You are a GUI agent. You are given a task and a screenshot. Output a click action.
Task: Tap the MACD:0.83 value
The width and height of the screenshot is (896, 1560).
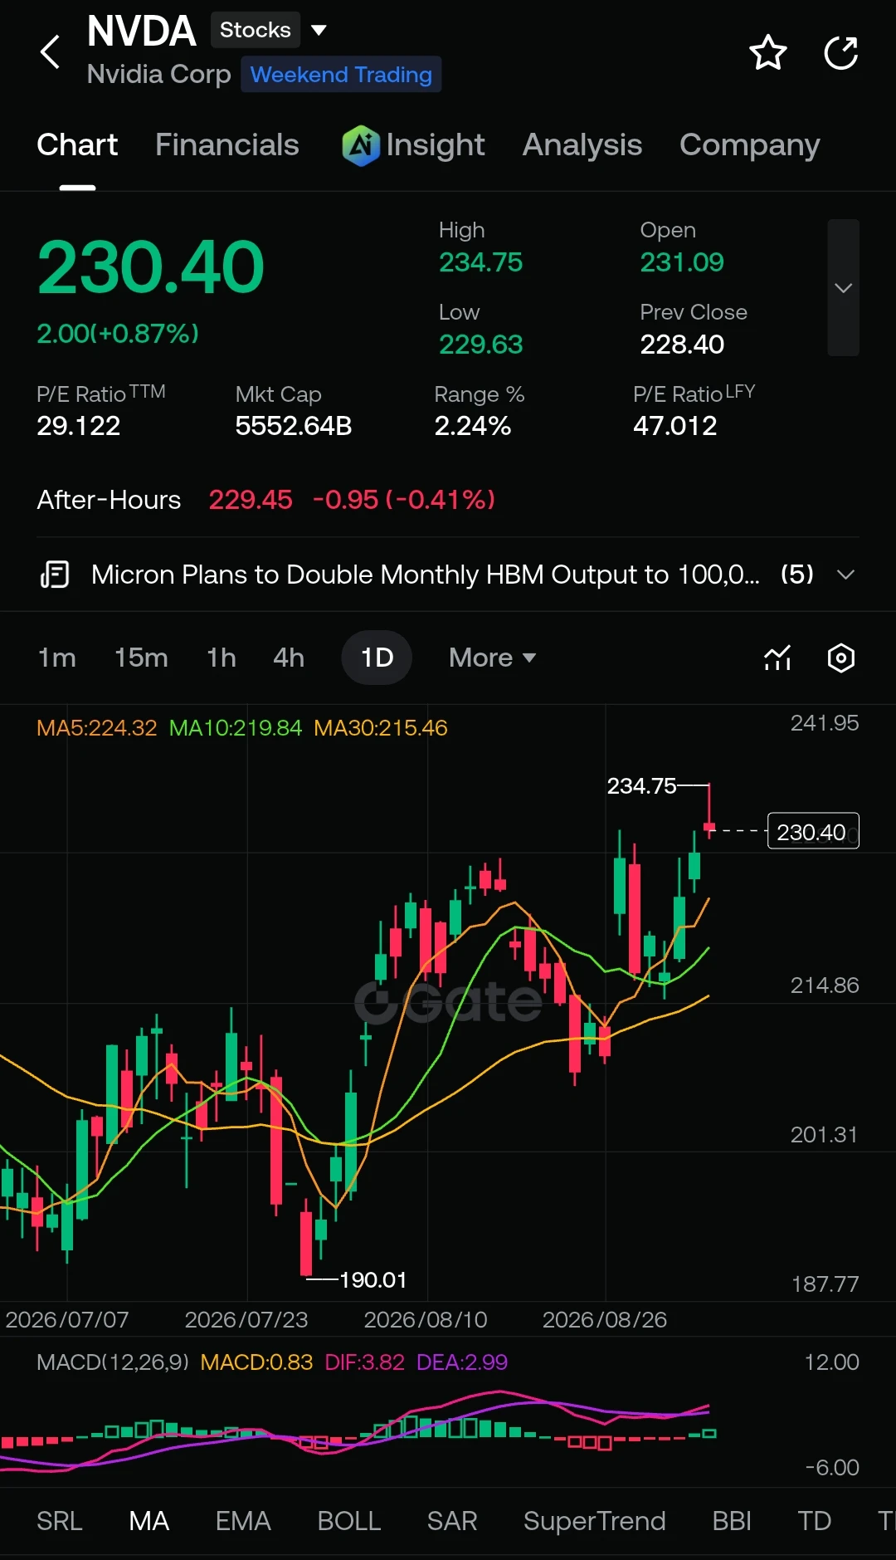(x=256, y=1362)
